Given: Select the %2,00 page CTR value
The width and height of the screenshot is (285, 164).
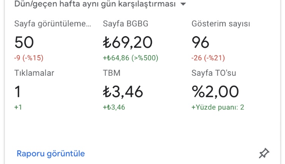Looking at the screenshot, I should (215, 92).
